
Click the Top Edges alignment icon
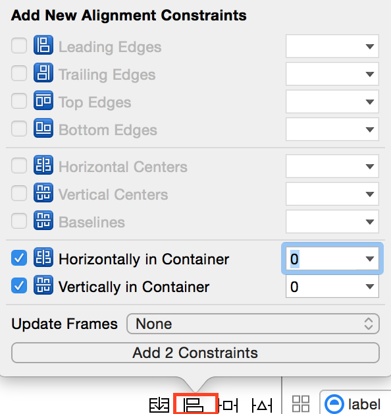43,101
